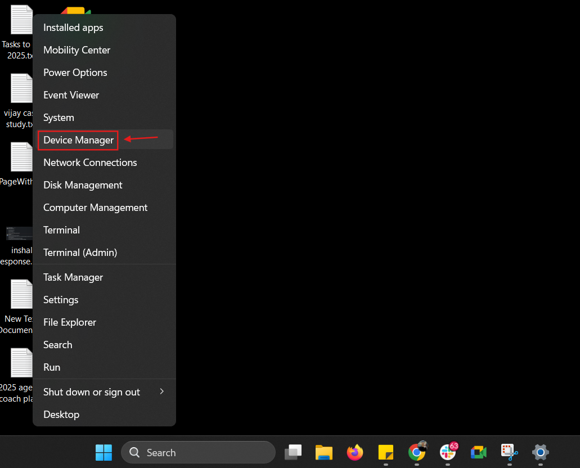Viewport: 580px width, 468px height.
Task: Open Slack from the taskbar
Action: (x=448, y=451)
